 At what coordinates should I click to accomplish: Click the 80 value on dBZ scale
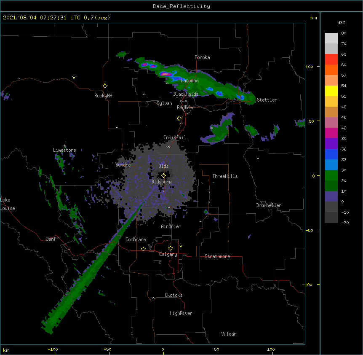tap(344, 33)
